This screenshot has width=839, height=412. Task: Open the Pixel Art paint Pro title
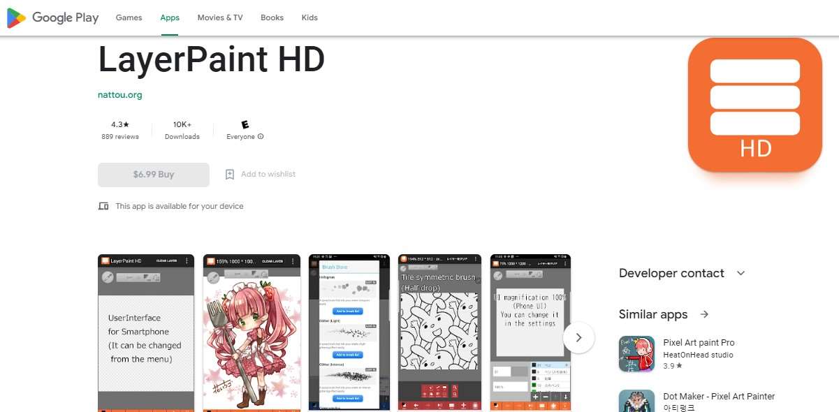pyautogui.click(x=699, y=343)
